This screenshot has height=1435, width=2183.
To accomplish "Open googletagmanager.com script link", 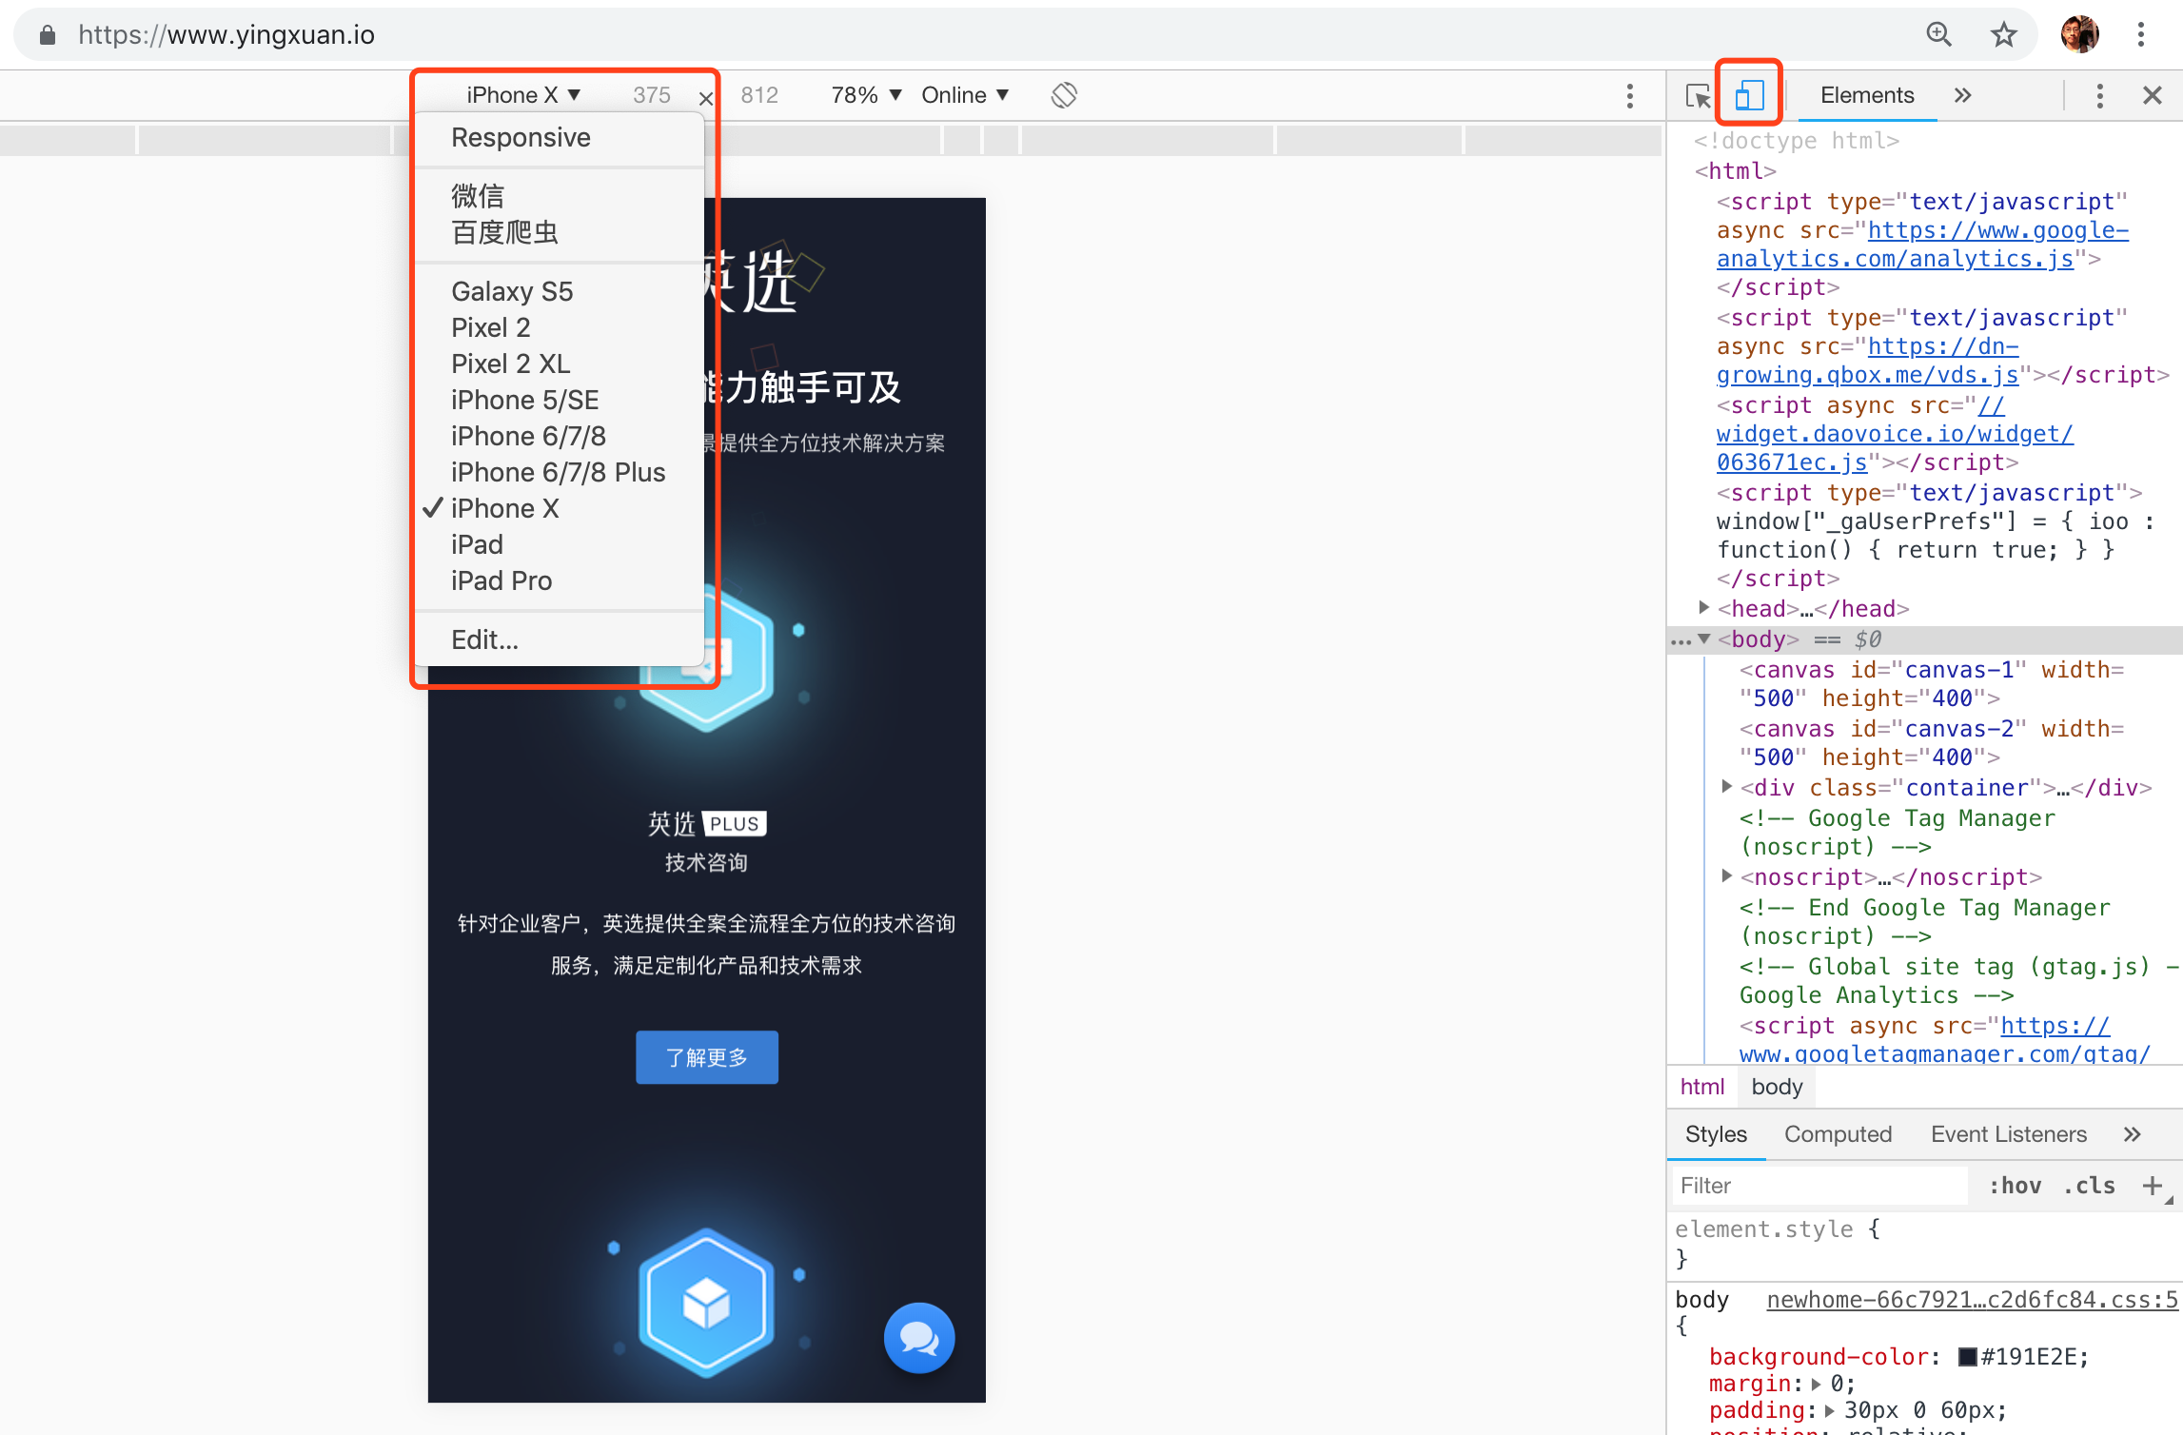I will click(x=1944, y=1040).
